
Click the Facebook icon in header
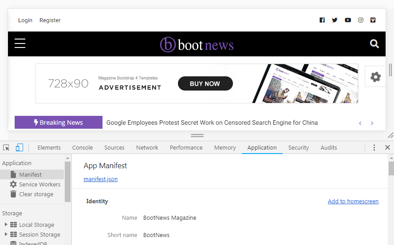[322, 20]
